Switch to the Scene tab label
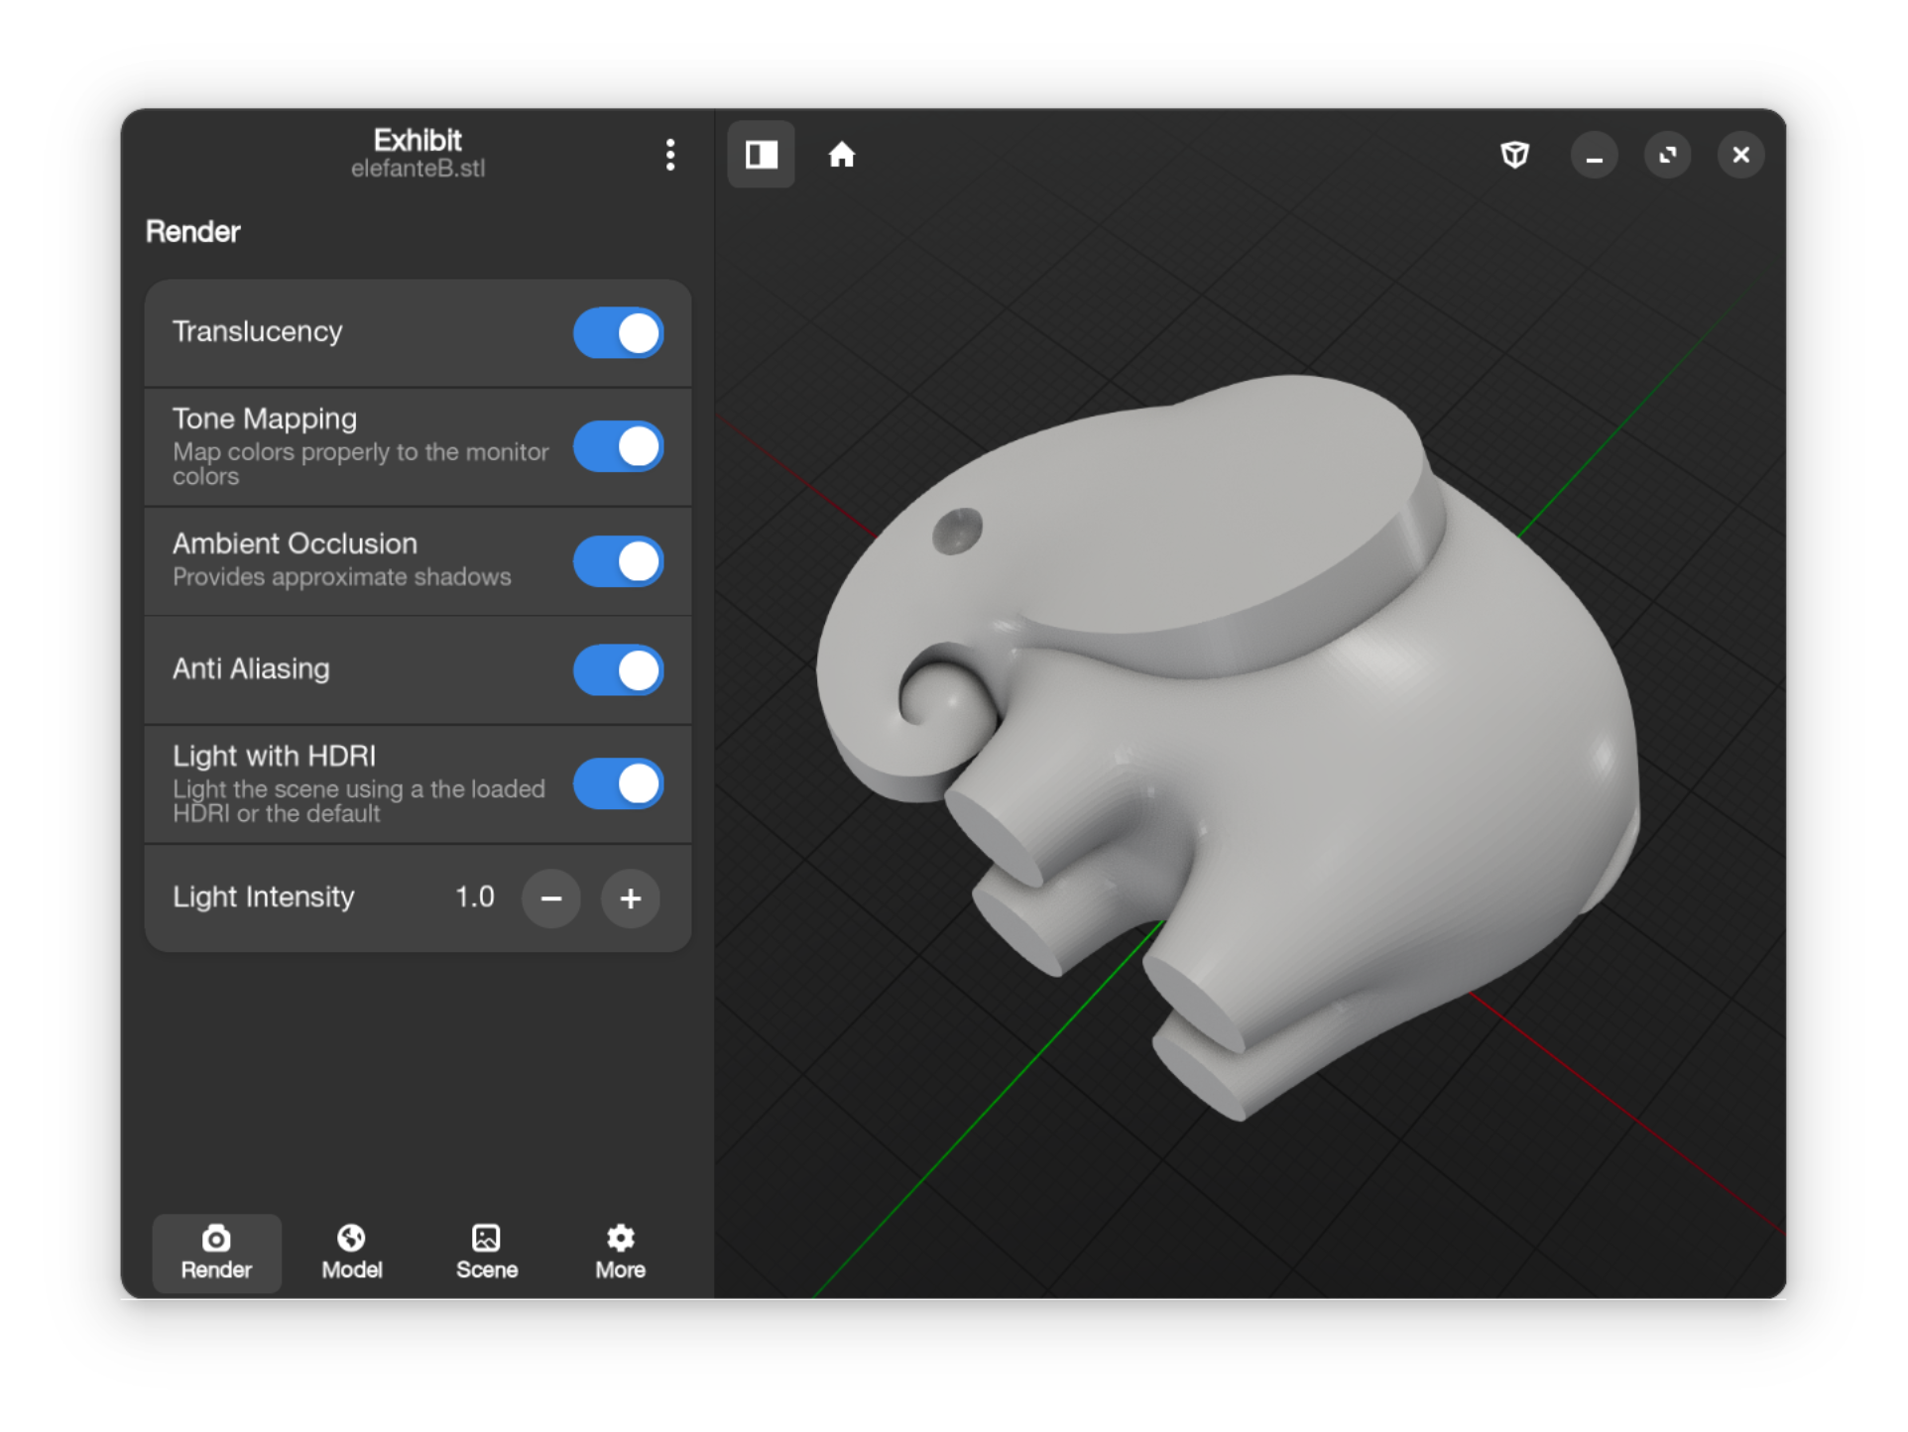This screenshot has width=1908, height=1432. (486, 1270)
